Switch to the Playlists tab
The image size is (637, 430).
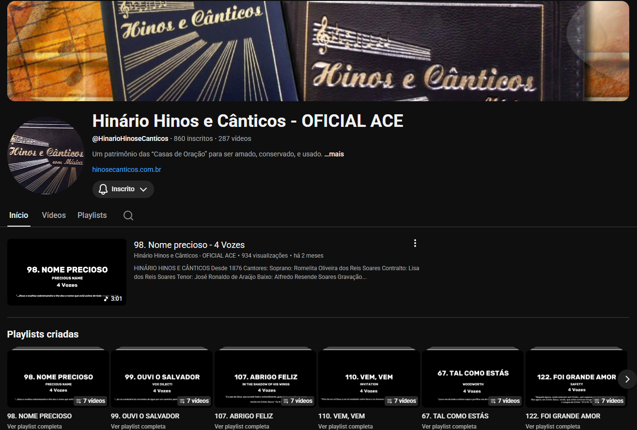pos(92,215)
